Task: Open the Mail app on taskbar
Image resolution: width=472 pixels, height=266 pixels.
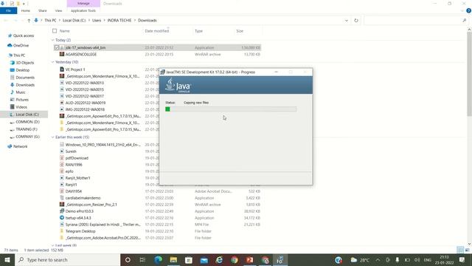Action: pos(204,259)
